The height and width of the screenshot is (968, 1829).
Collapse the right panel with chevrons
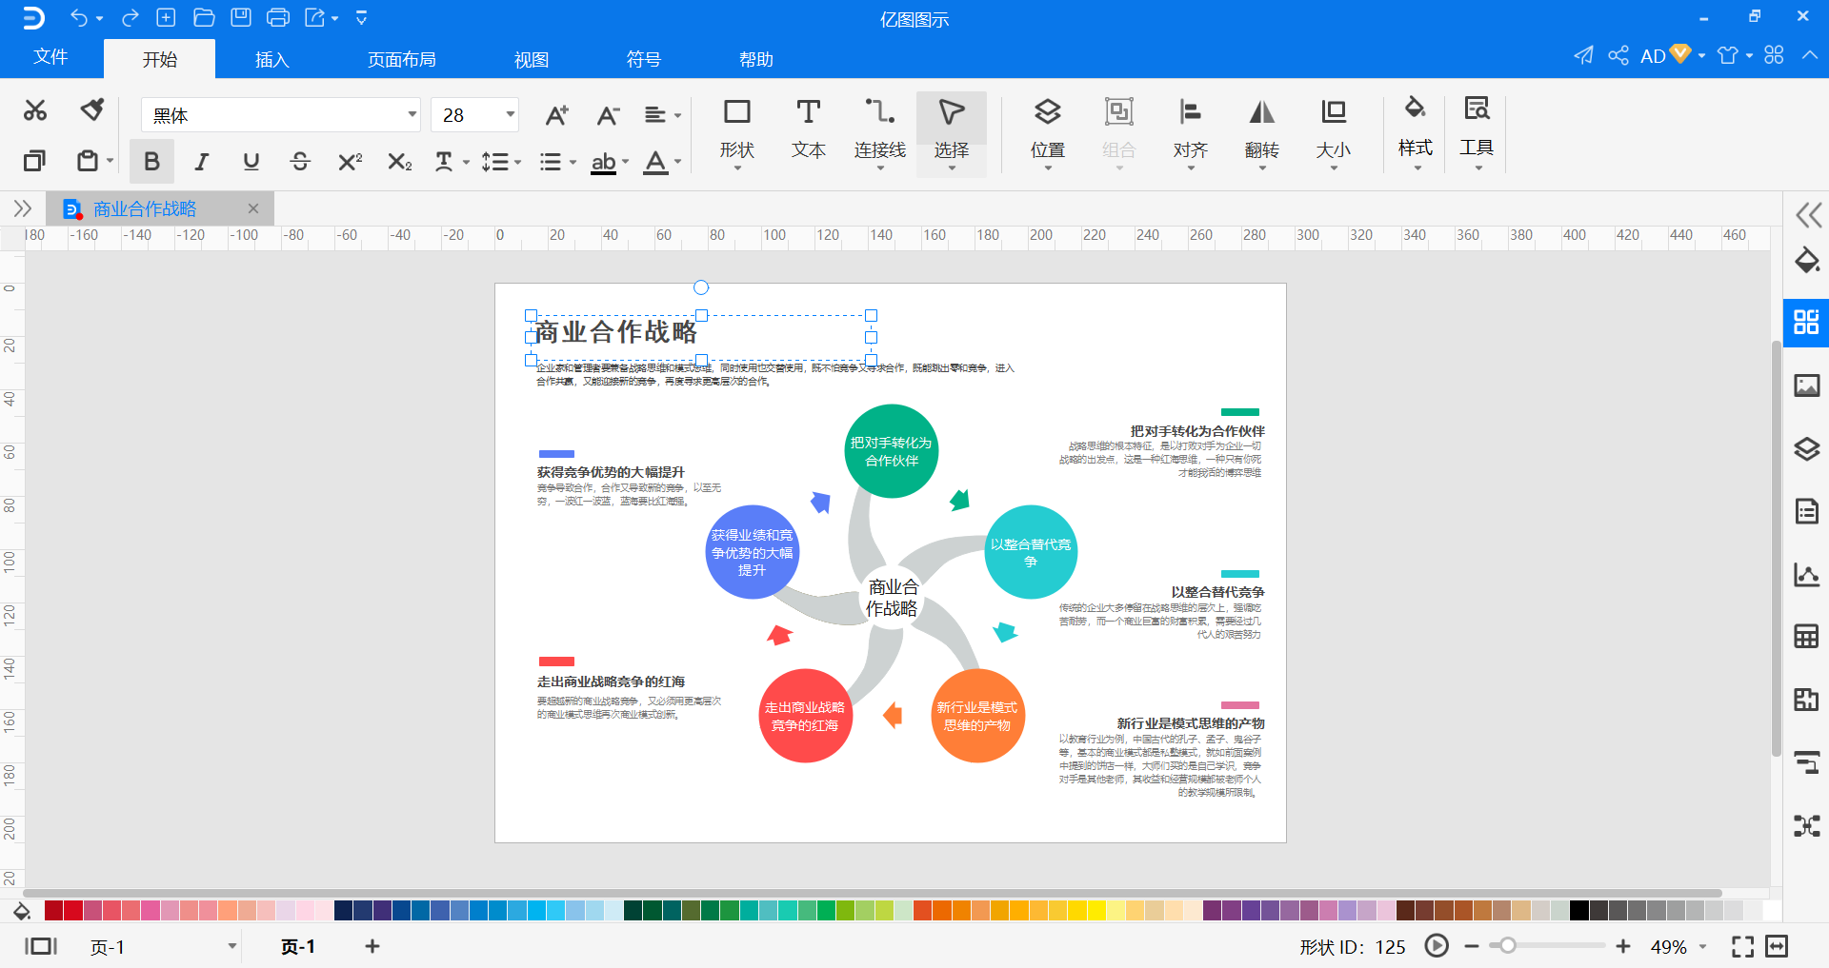pyautogui.click(x=1807, y=214)
